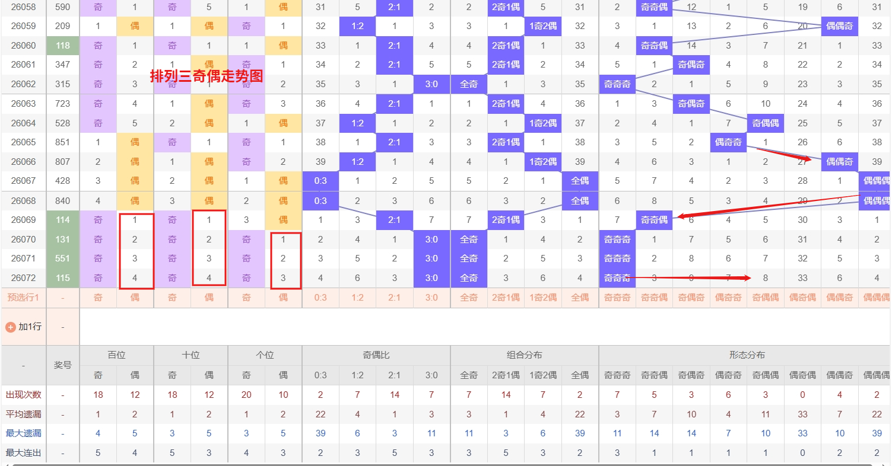892x466 pixels.
Task: Click the 百位 column group header
Action: click(x=116, y=355)
